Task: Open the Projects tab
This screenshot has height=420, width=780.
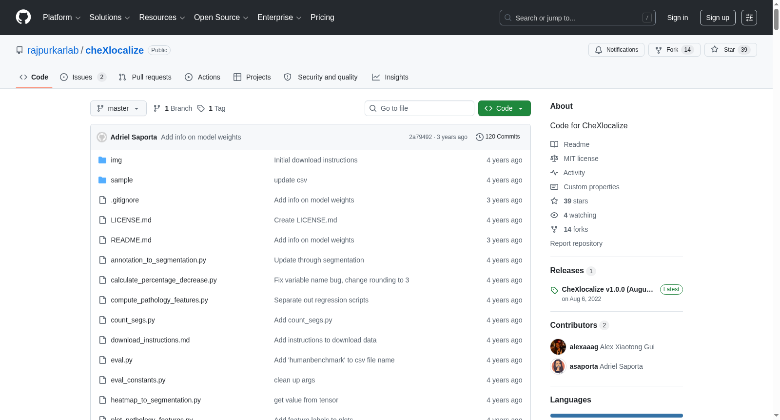Action: click(x=252, y=77)
